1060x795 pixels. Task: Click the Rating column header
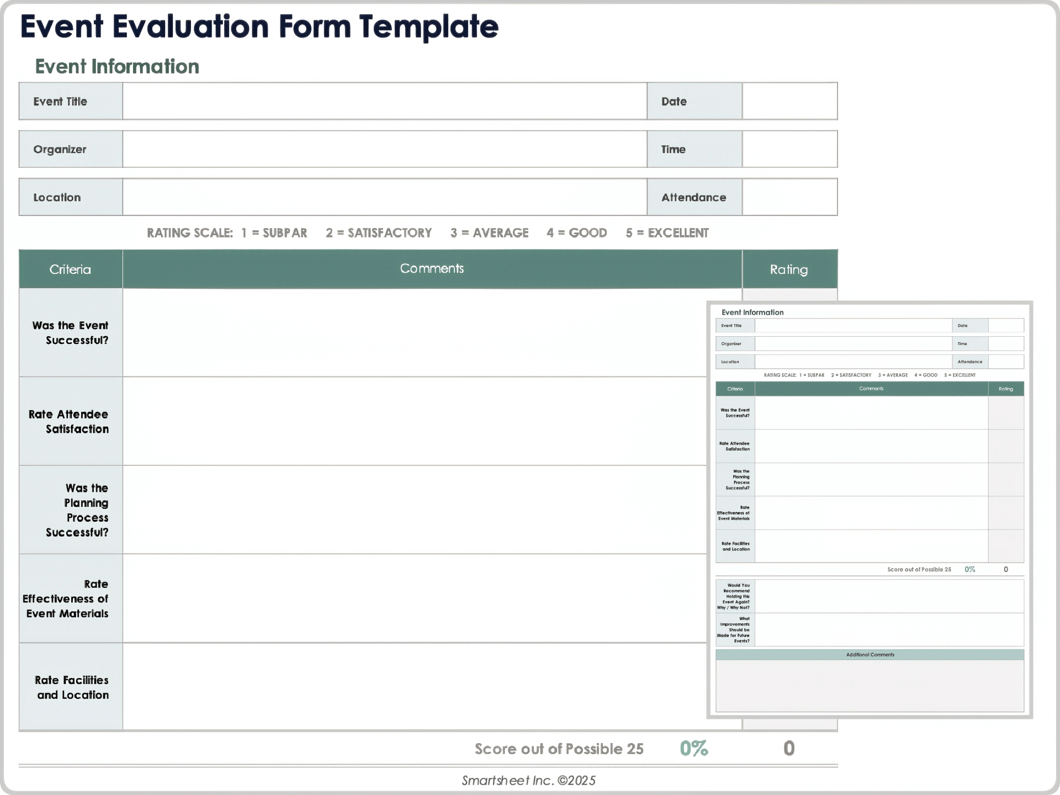click(789, 269)
